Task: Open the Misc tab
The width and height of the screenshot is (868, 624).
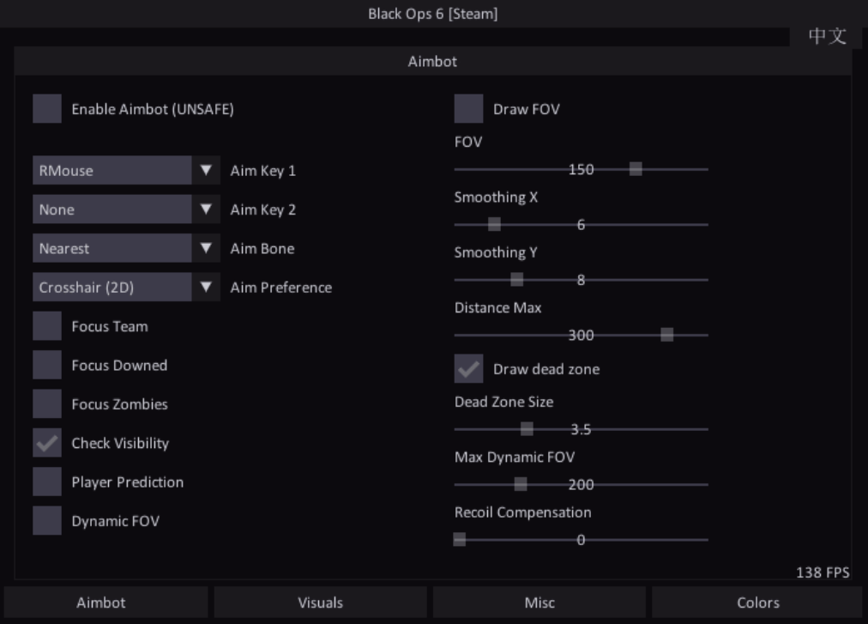Action: pyautogui.click(x=539, y=603)
